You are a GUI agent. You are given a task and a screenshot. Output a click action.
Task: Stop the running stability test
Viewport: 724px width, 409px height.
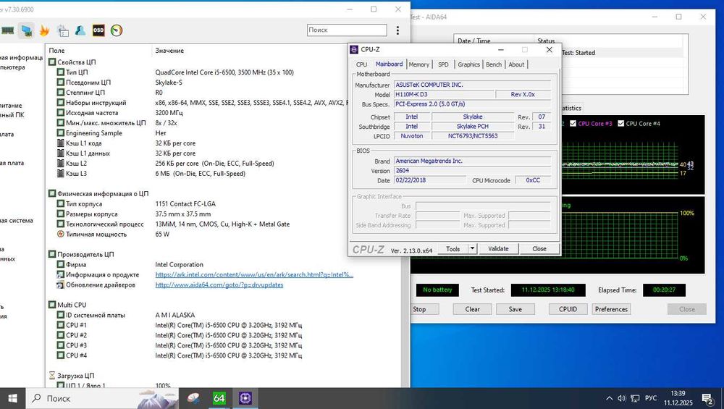click(x=424, y=309)
